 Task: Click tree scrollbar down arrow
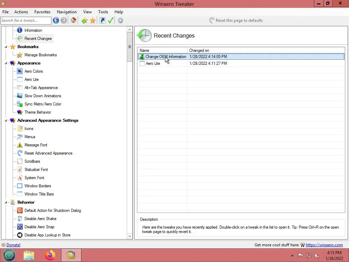tap(130, 236)
